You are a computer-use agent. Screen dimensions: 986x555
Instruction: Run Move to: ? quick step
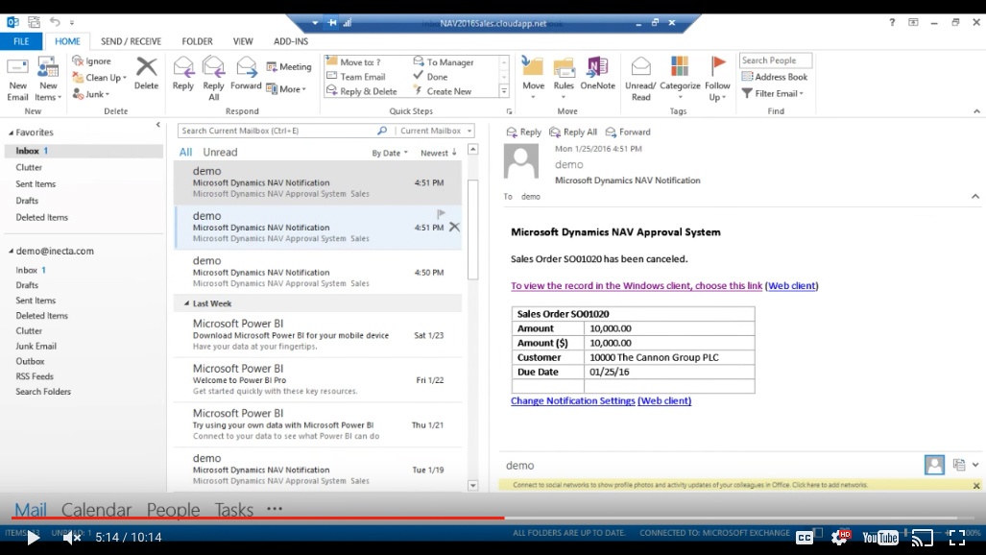[x=353, y=61]
